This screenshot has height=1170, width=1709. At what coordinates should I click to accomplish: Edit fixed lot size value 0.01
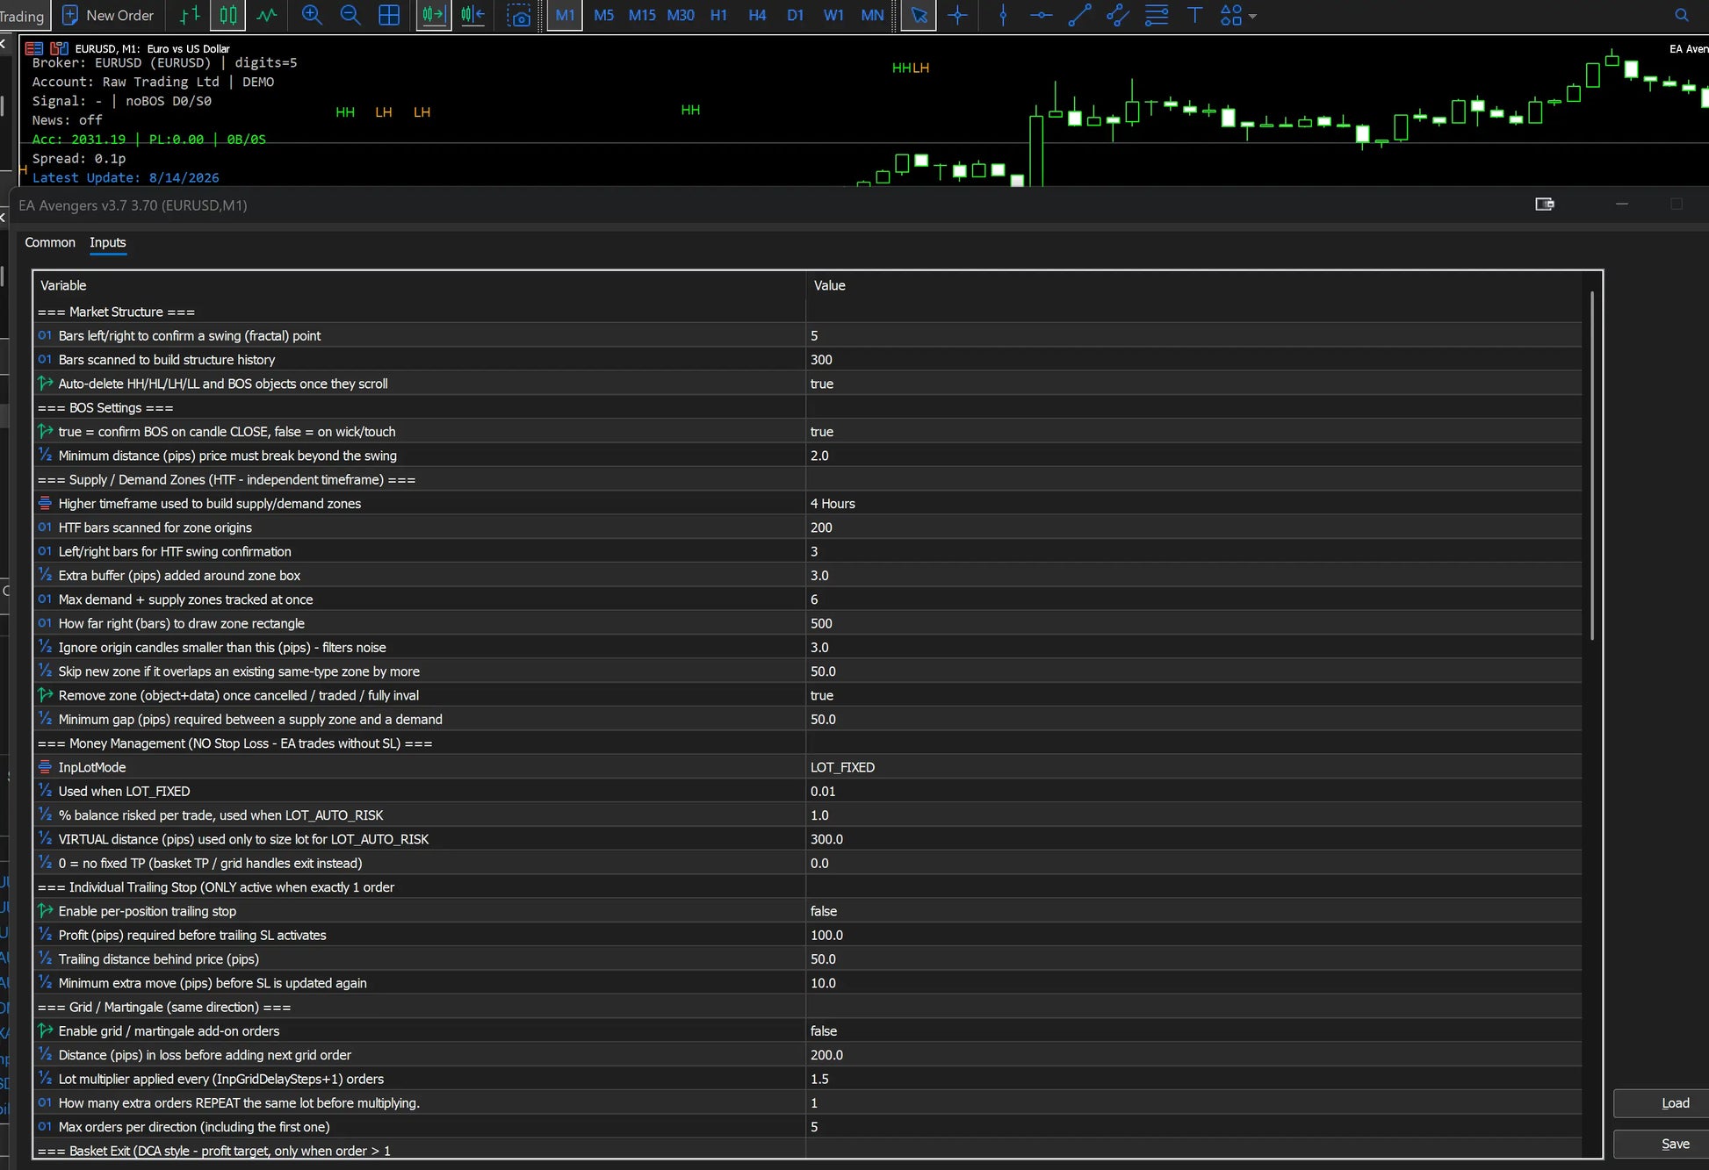tap(1193, 792)
